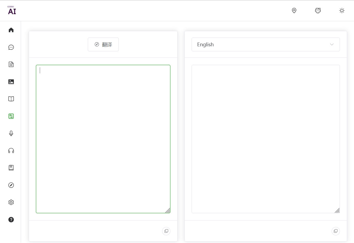Select the microphone sidebar icon
This screenshot has height=243, width=354.
[x=11, y=133]
